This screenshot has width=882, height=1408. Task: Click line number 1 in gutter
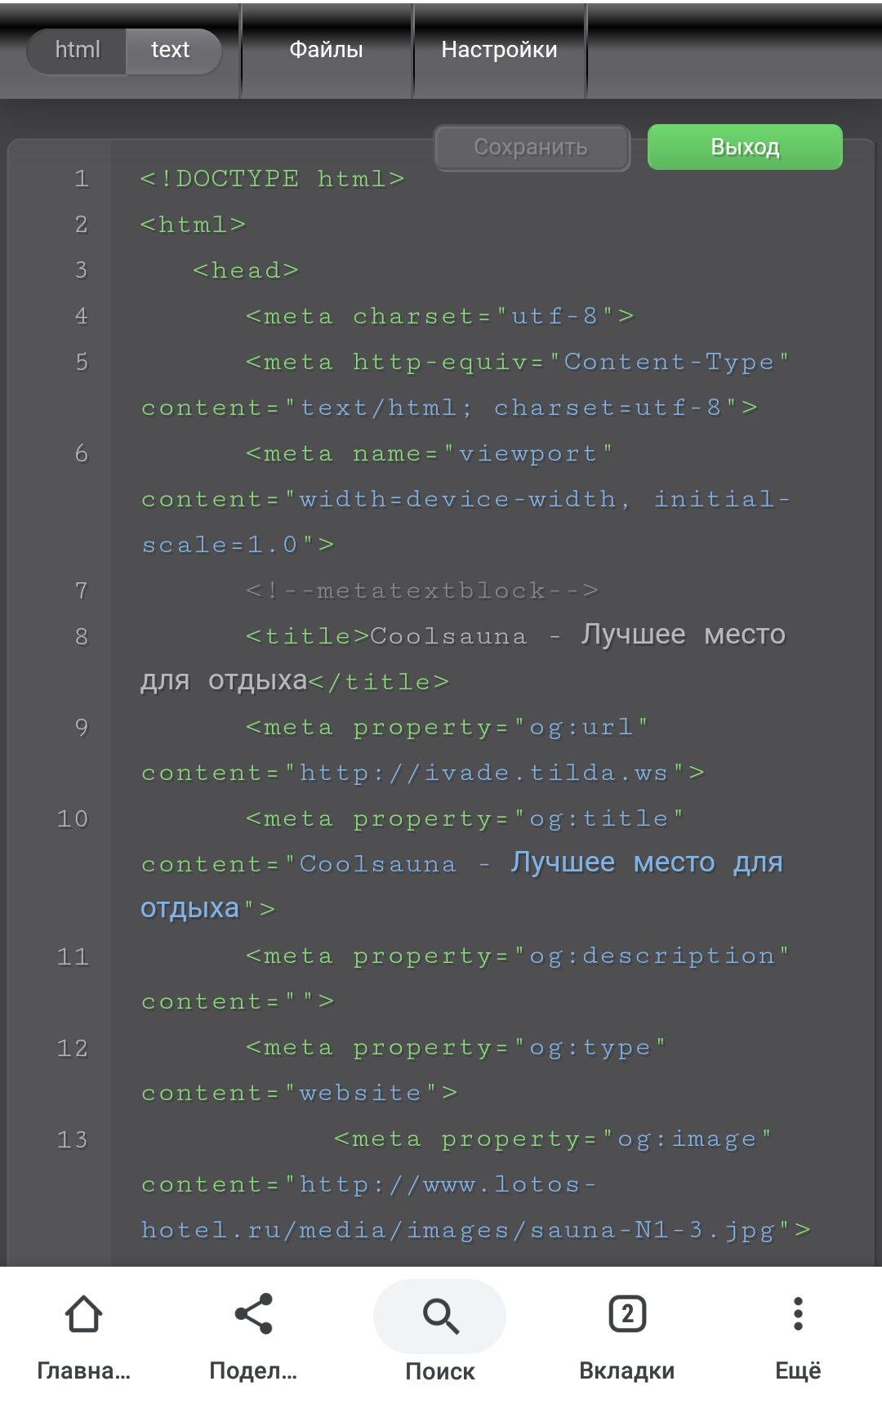(81, 179)
